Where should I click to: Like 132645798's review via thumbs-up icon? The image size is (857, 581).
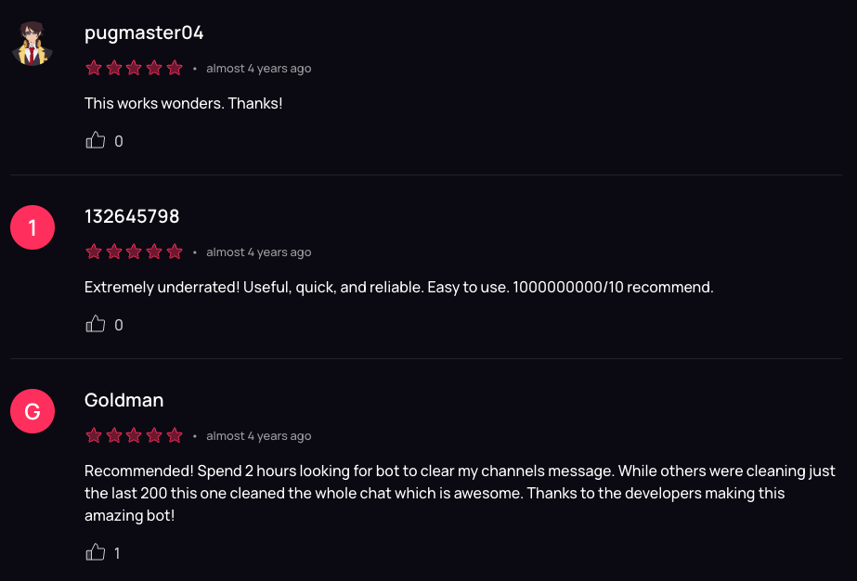pyautogui.click(x=95, y=323)
